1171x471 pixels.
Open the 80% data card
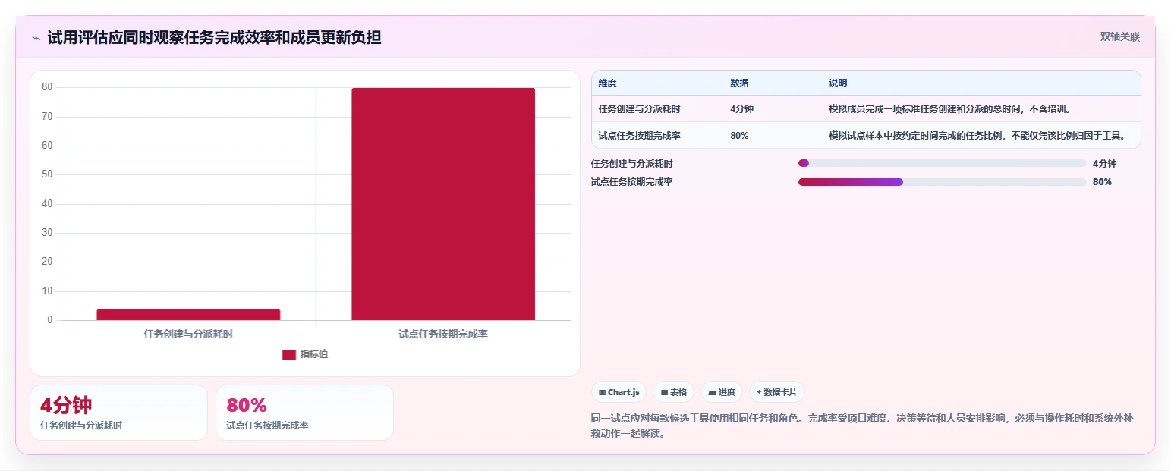304,413
